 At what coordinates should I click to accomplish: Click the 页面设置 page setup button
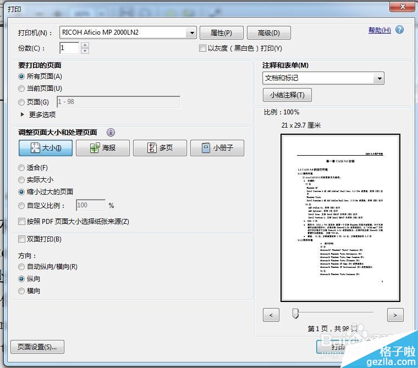point(37,347)
